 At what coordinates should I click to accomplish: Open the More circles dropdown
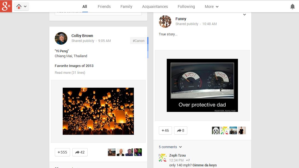211,6
